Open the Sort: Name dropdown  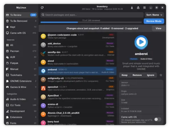pos(154,15)
